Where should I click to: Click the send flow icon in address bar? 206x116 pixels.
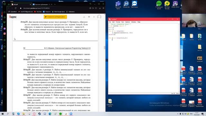coord(93,8)
